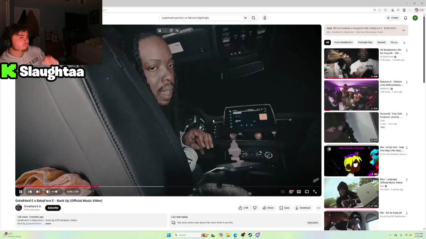
Task: Download the video
Action: pos(303,208)
